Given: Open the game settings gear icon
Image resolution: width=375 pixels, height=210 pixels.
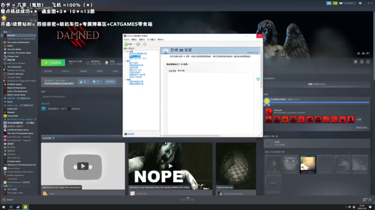Looking at the screenshot, I should pos(356,62).
